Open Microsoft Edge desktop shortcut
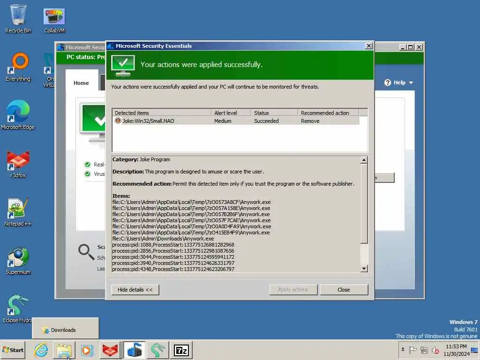The width and height of the screenshot is (480, 360). (x=18, y=115)
